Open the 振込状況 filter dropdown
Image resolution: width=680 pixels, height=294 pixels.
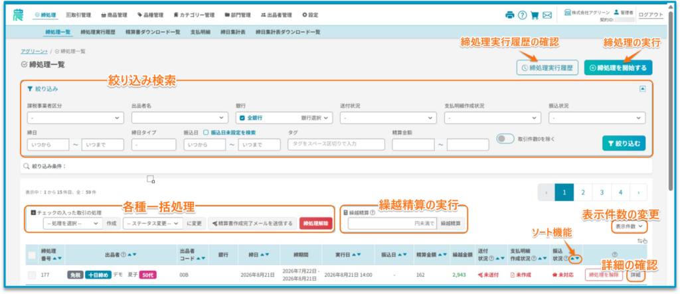pos(597,117)
